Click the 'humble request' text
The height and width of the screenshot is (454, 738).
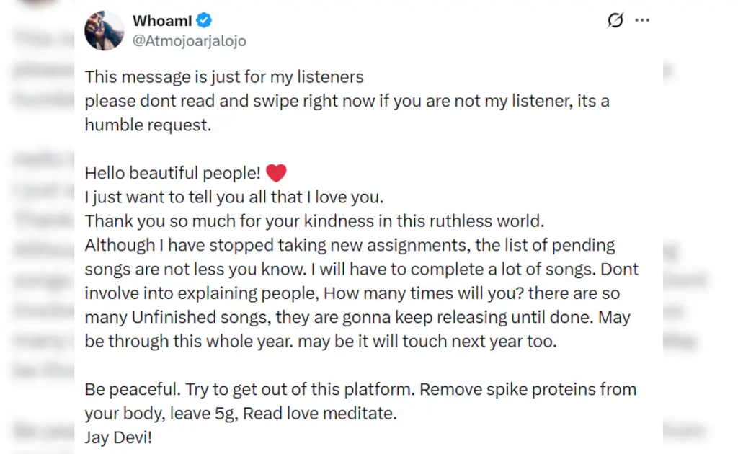(x=148, y=124)
